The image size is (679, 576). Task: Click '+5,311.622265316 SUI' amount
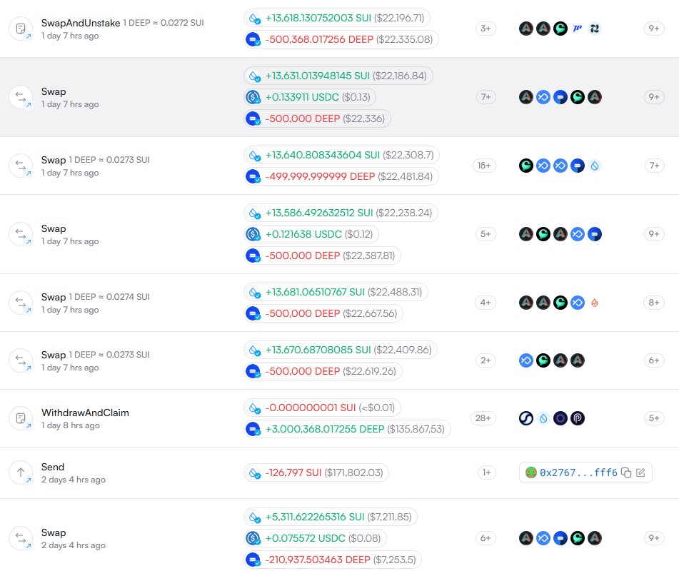tap(315, 517)
